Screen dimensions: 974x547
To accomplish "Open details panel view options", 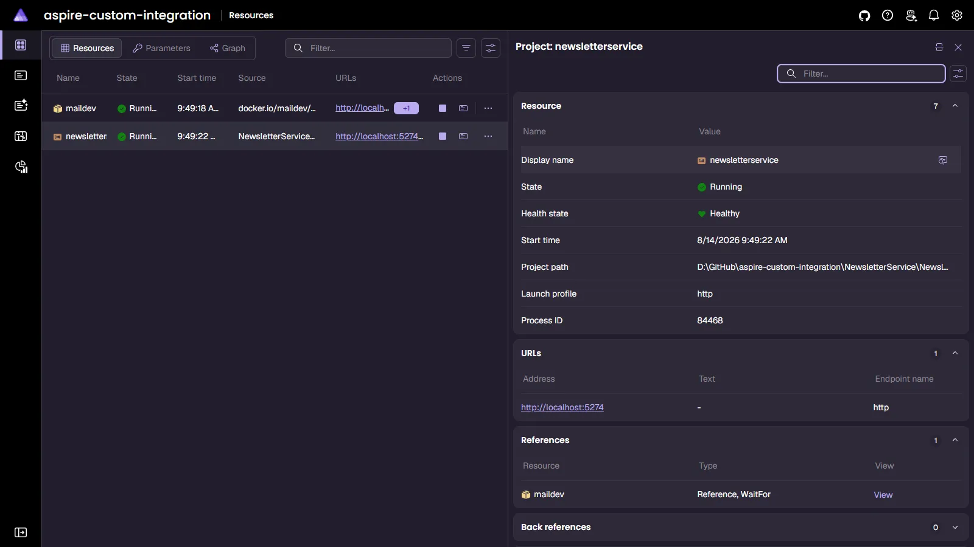I will coord(958,74).
